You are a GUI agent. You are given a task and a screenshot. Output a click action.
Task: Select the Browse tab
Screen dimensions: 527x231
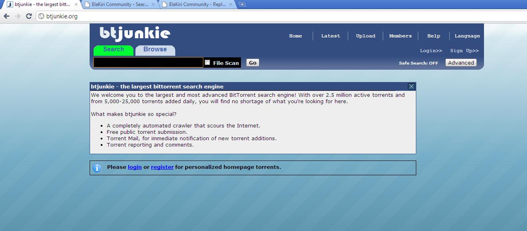pos(155,50)
